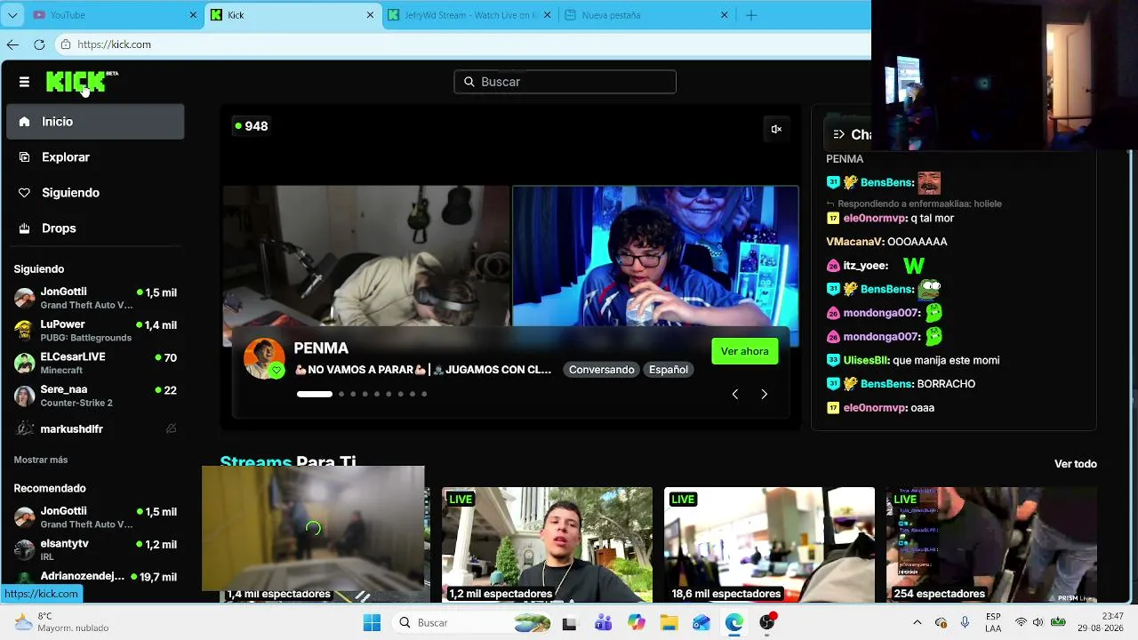
Task: Click VMacanaV username in chat
Action: click(x=854, y=242)
